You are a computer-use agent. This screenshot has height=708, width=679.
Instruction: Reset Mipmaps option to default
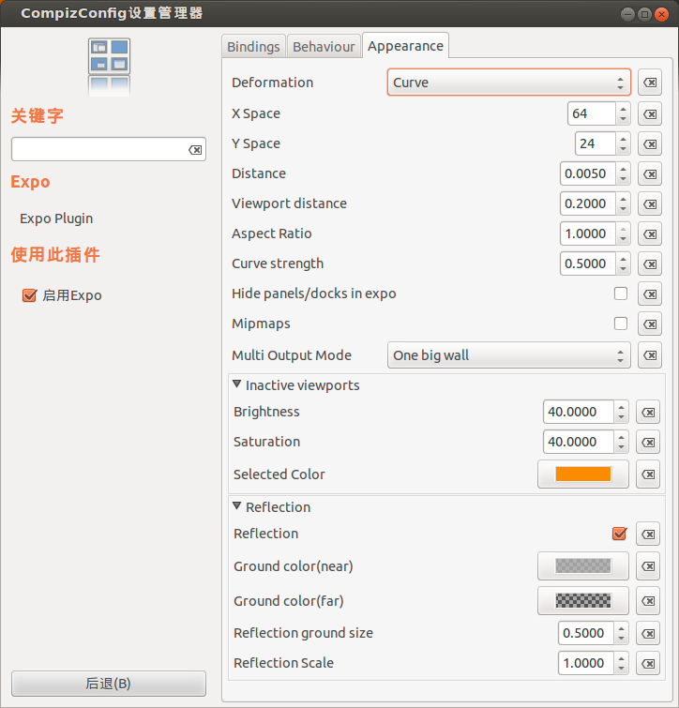650,324
